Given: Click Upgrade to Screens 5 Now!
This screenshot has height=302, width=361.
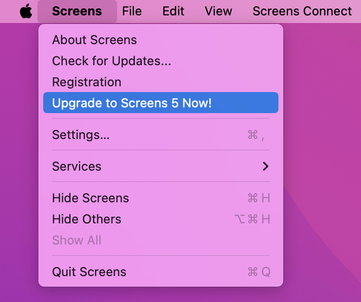Looking at the screenshot, I should (x=132, y=103).
